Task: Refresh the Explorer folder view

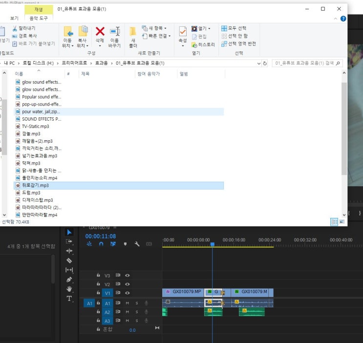Action: tap(265, 63)
